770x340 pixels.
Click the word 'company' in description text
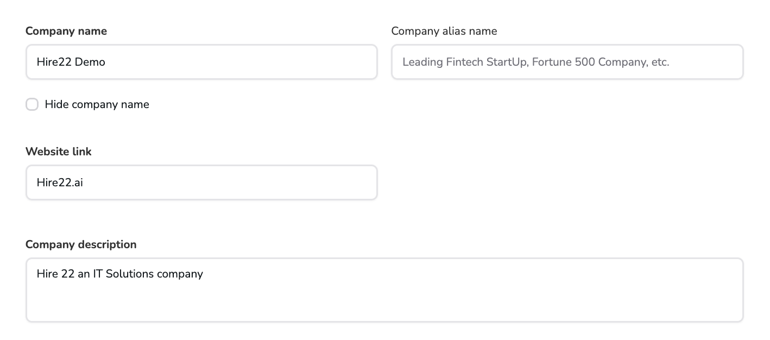tap(180, 274)
